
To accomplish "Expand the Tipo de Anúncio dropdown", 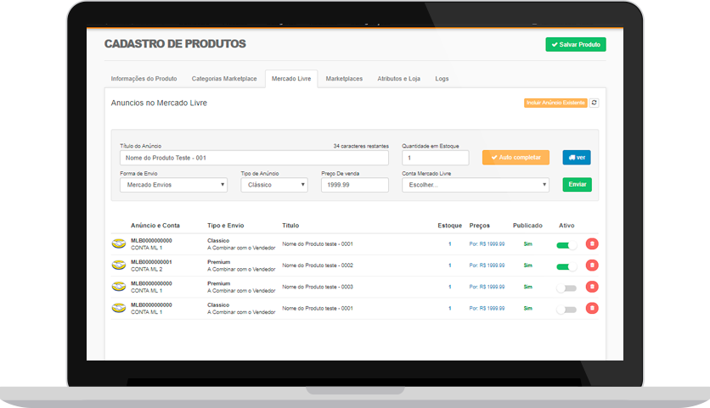I will pos(274,185).
